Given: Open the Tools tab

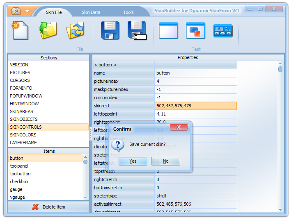Looking at the screenshot, I should coord(128,12).
